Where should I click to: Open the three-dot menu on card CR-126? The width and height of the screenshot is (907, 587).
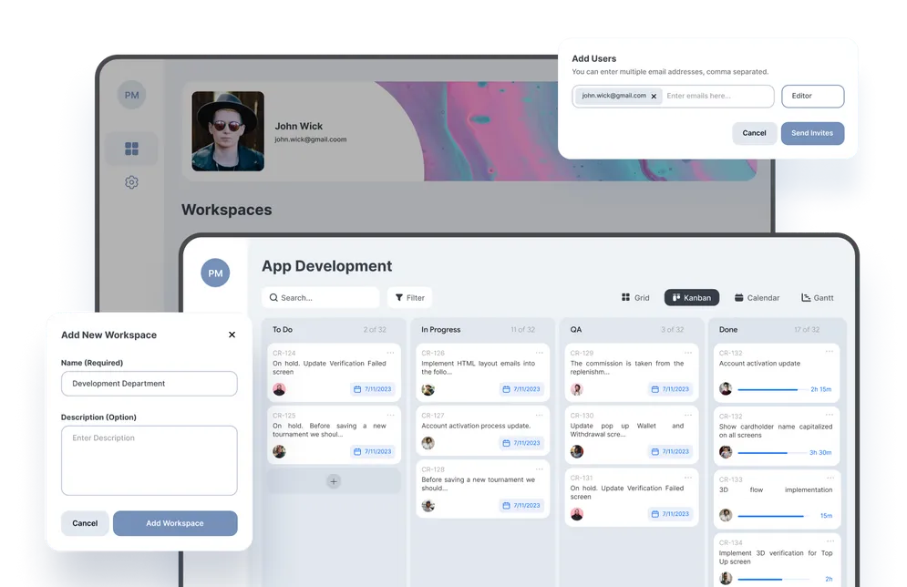[540, 352]
